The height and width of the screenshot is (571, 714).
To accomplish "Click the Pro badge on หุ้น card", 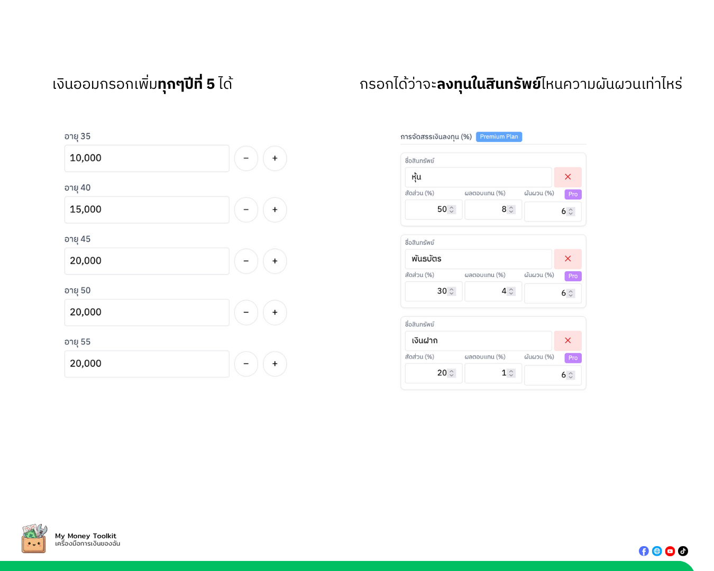I will [573, 195].
